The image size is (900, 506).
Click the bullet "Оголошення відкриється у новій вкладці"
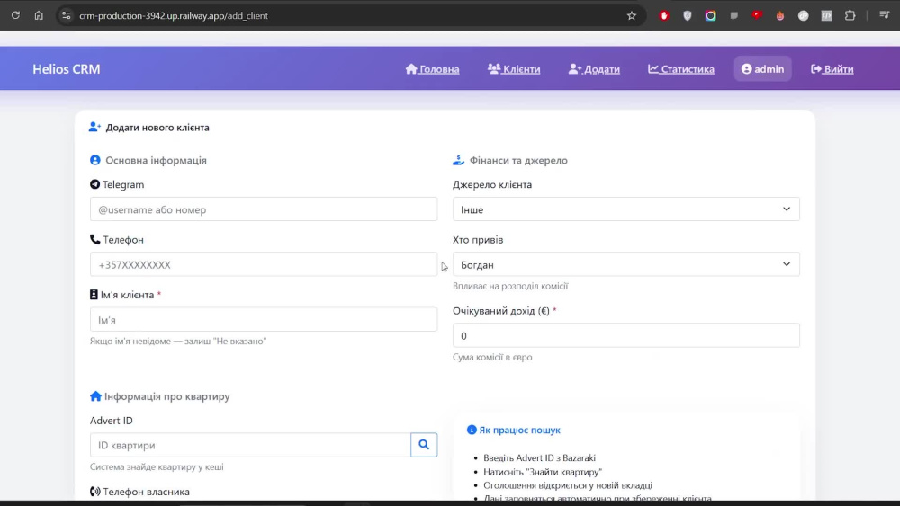[568, 484]
